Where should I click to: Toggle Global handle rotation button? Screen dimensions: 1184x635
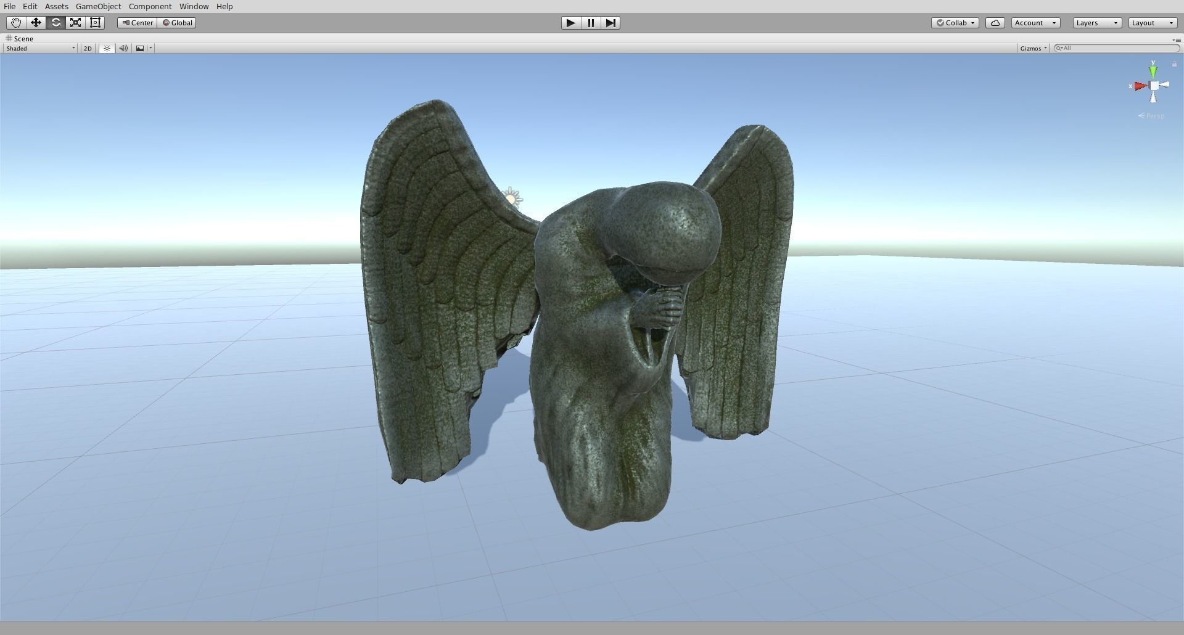click(x=177, y=23)
